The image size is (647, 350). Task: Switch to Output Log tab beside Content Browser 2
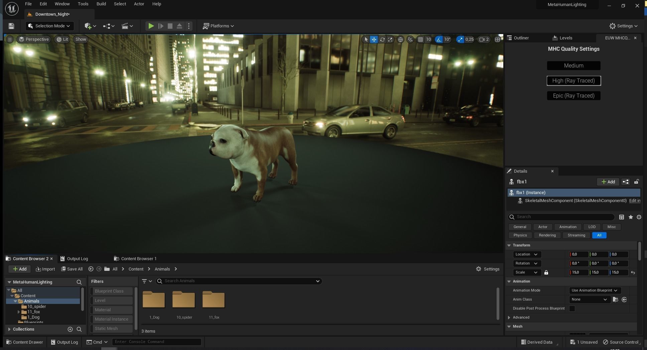(74, 259)
